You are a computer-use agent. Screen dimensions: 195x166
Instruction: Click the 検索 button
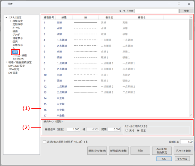click(x=186, y=11)
